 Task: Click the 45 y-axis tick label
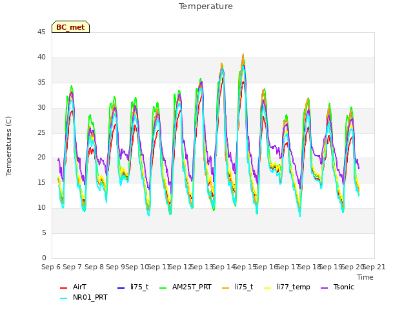[41, 32]
